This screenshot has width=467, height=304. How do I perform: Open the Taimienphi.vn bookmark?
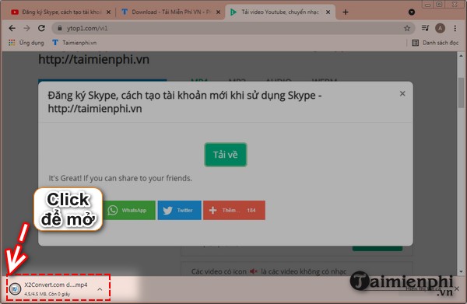click(75, 43)
